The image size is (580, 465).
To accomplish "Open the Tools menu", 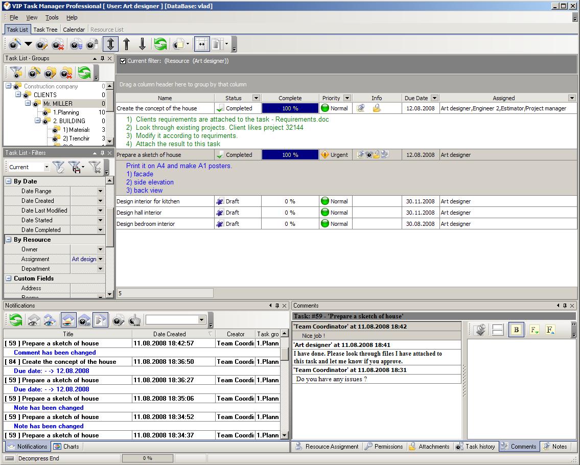I will pyautogui.click(x=52, y=17).
